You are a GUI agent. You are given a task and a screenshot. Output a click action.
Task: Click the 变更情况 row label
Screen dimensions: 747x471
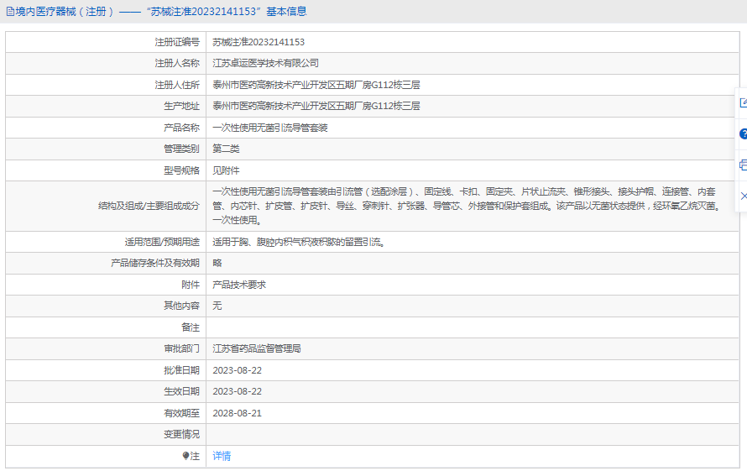point(181,434)
